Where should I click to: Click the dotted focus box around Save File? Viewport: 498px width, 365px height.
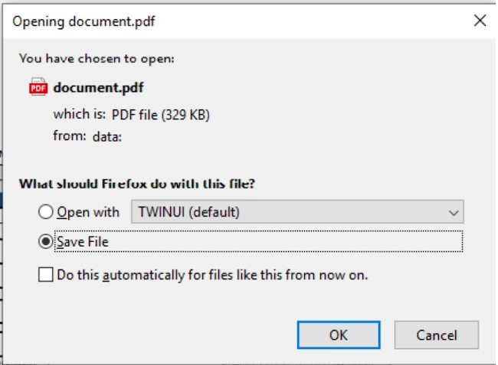[x=258, y=242]
